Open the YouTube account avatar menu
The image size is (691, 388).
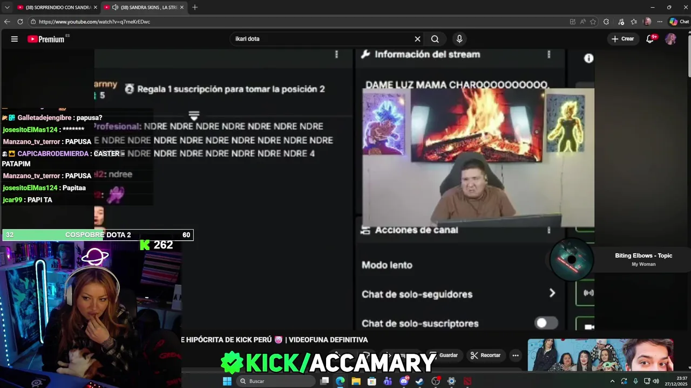(670, 39)
